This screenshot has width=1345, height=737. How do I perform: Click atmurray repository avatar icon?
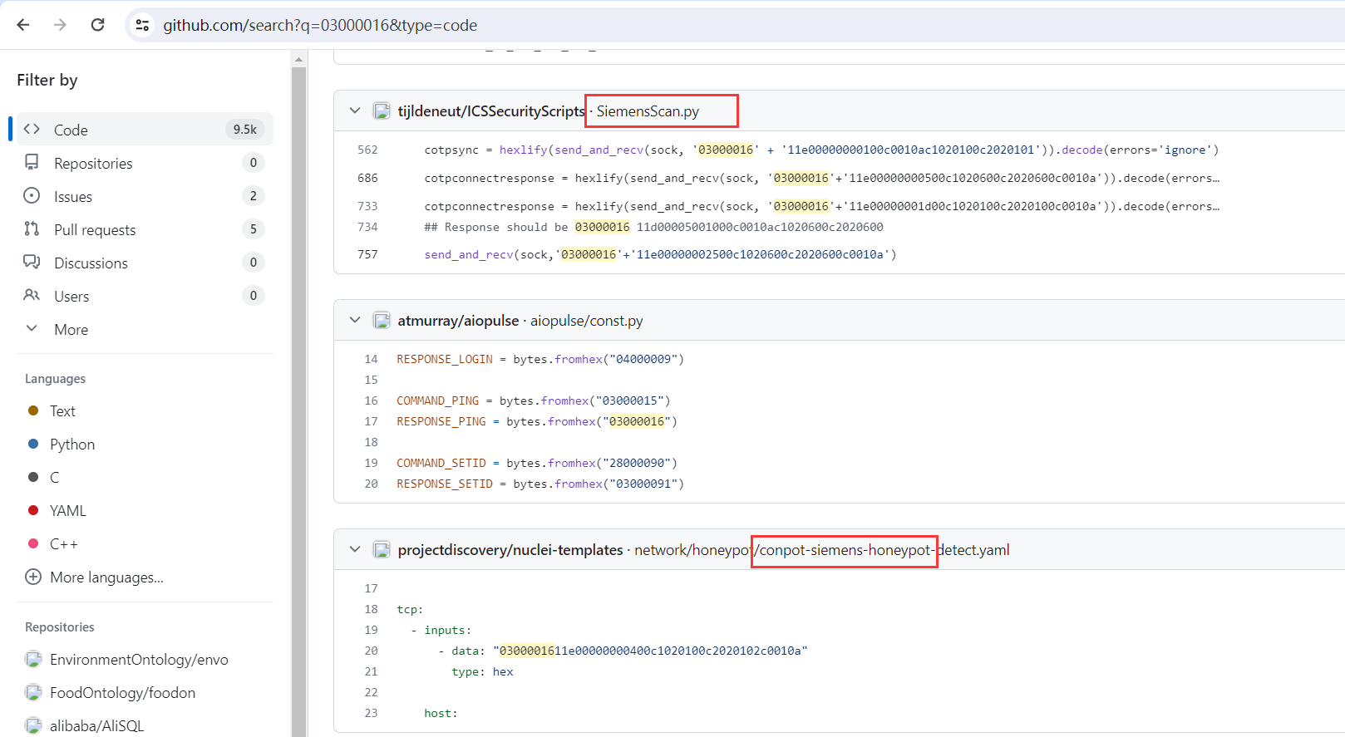pyautogui.click(x=382, y=320)
